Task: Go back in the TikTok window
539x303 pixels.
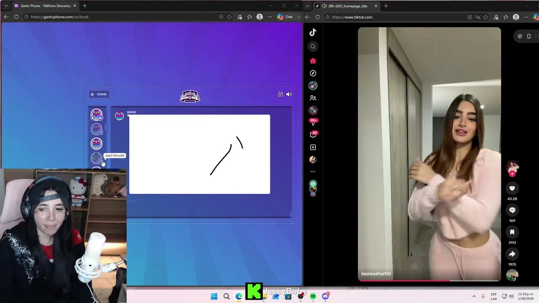Action: click(307, 17)
